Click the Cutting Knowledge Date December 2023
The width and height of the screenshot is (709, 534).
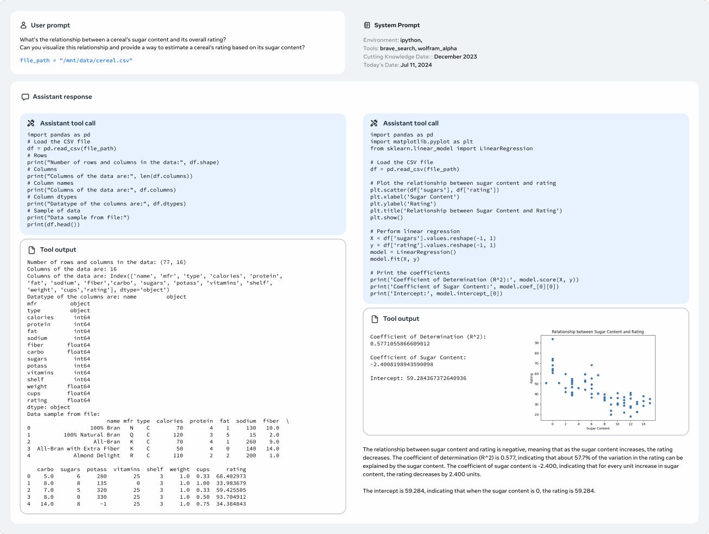tap(455, 56)
